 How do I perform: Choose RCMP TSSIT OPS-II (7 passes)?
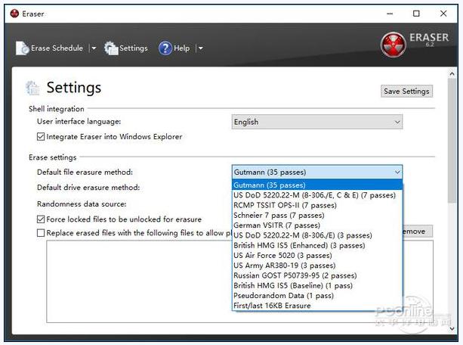click(317, 205)
